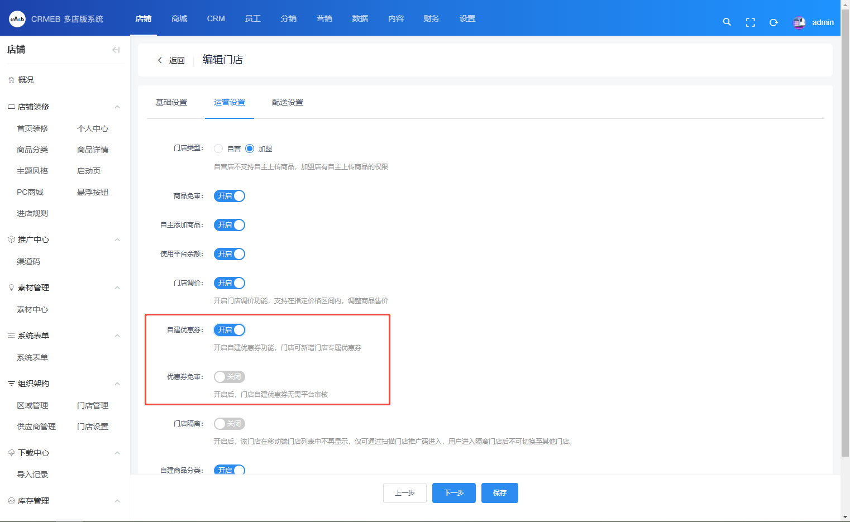Enable the 门店隔离 switch
This screenshot has height=522, width=850.
click(x=230, y=424)
